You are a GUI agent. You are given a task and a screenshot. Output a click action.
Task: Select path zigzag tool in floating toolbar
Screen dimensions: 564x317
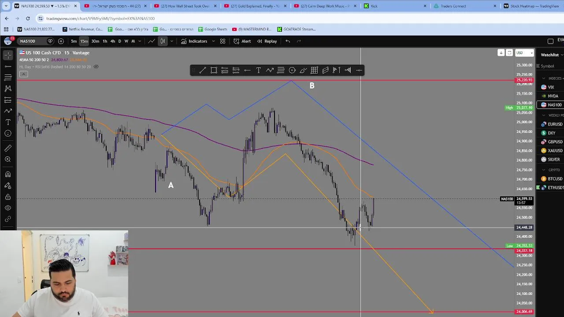(270, 70)
